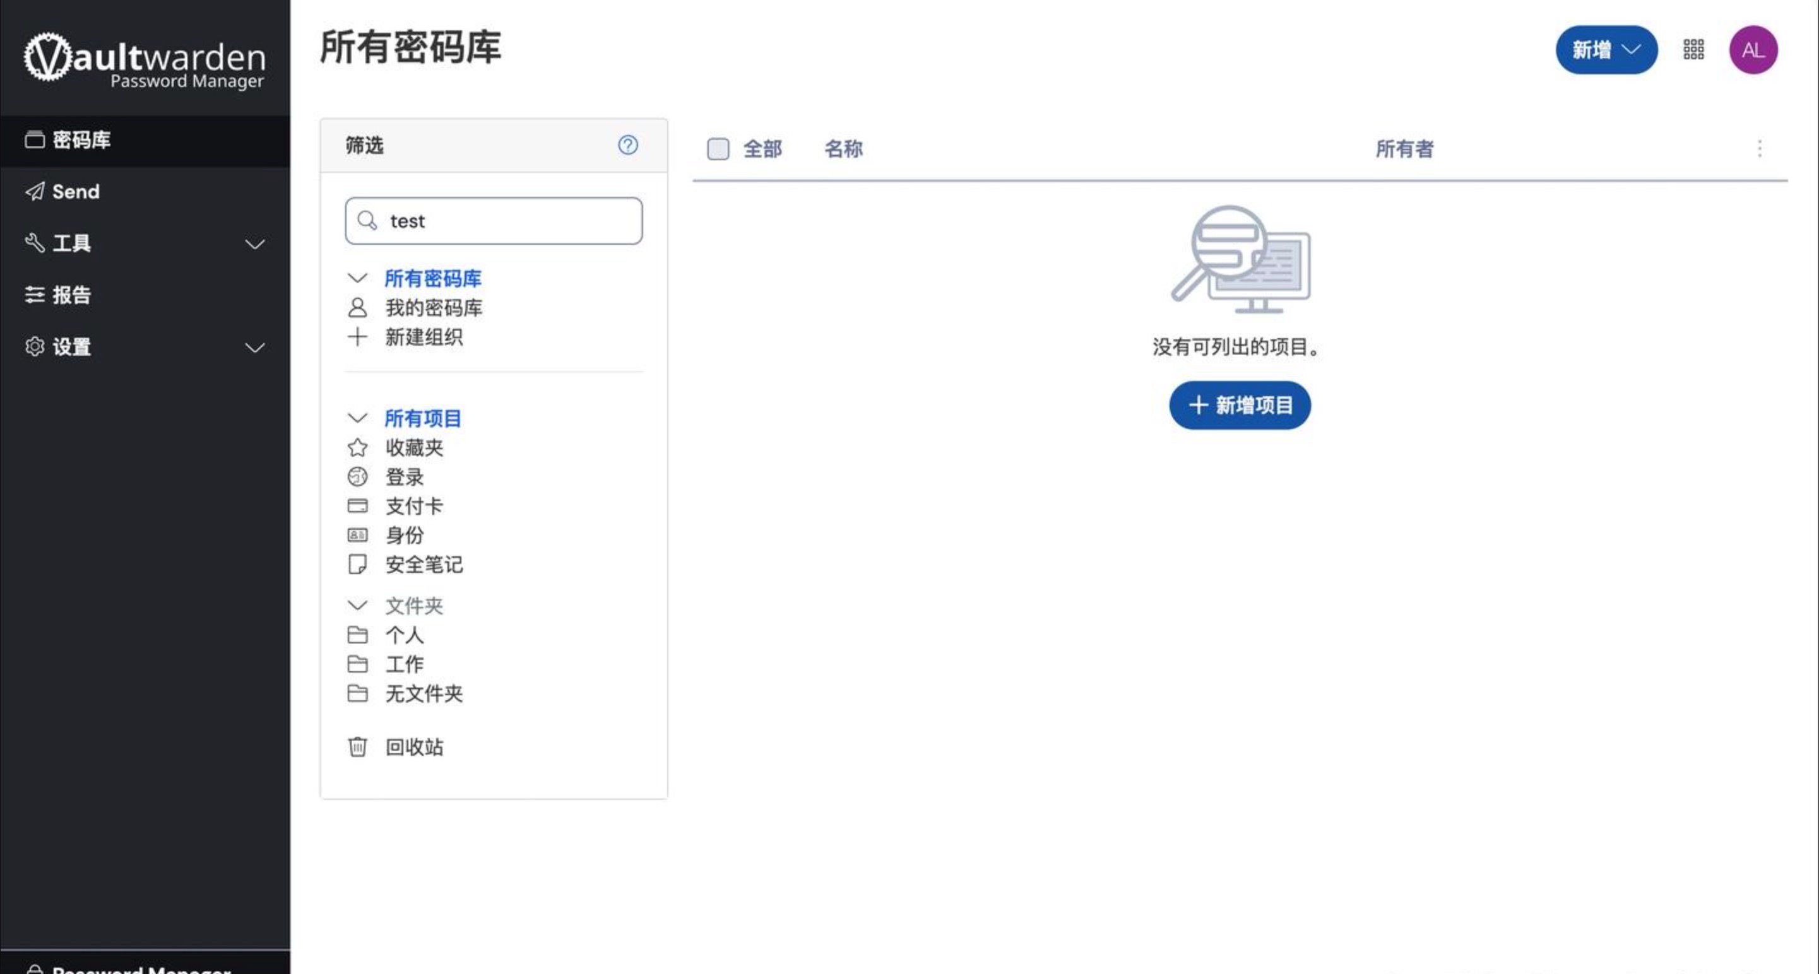Filter by 身份 identity items
1819x974 pixels.
click(x=404, y=535)
